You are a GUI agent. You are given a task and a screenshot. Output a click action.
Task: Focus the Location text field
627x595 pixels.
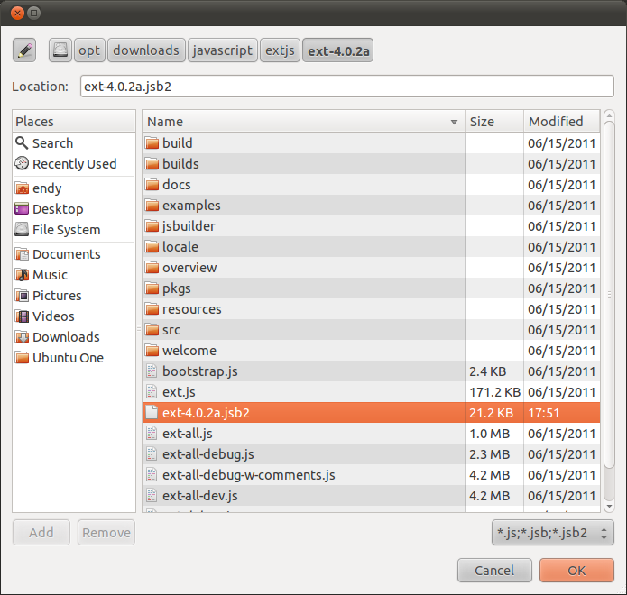[x=346, y=87]
